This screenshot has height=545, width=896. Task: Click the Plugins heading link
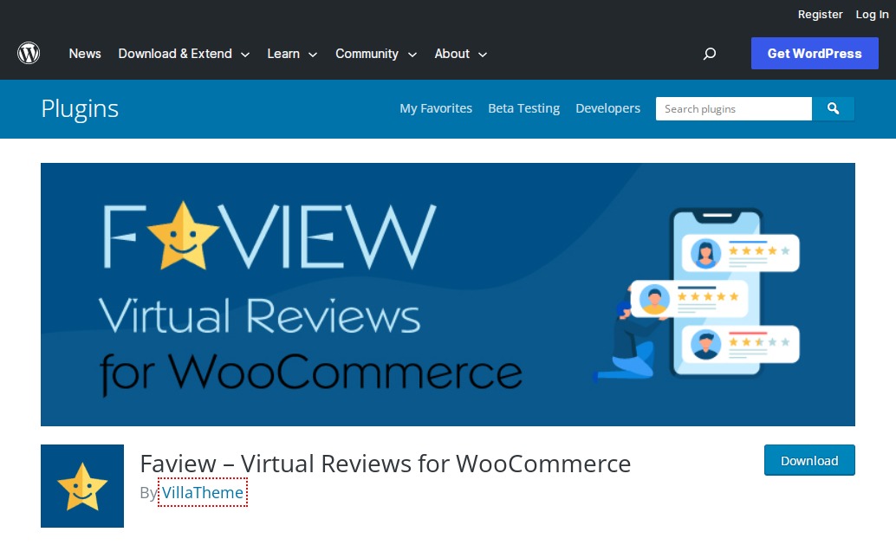(80, 108)
